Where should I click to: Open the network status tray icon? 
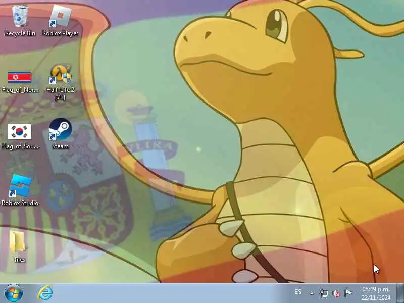324,293
